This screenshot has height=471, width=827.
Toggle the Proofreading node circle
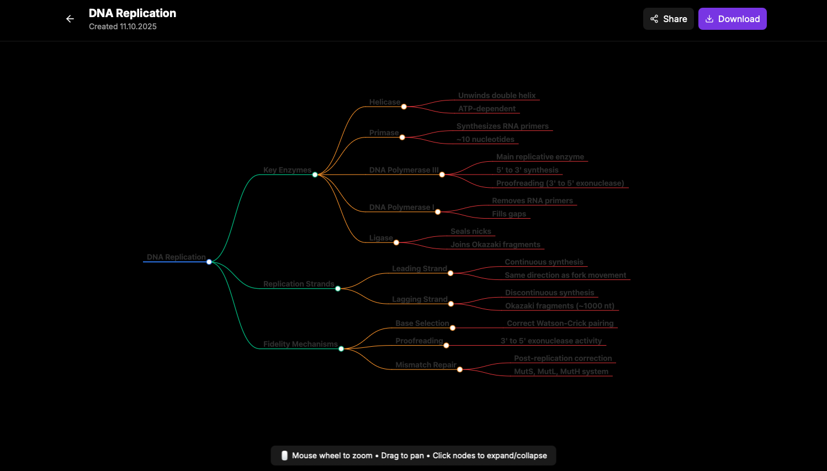(x=447, y=346)
